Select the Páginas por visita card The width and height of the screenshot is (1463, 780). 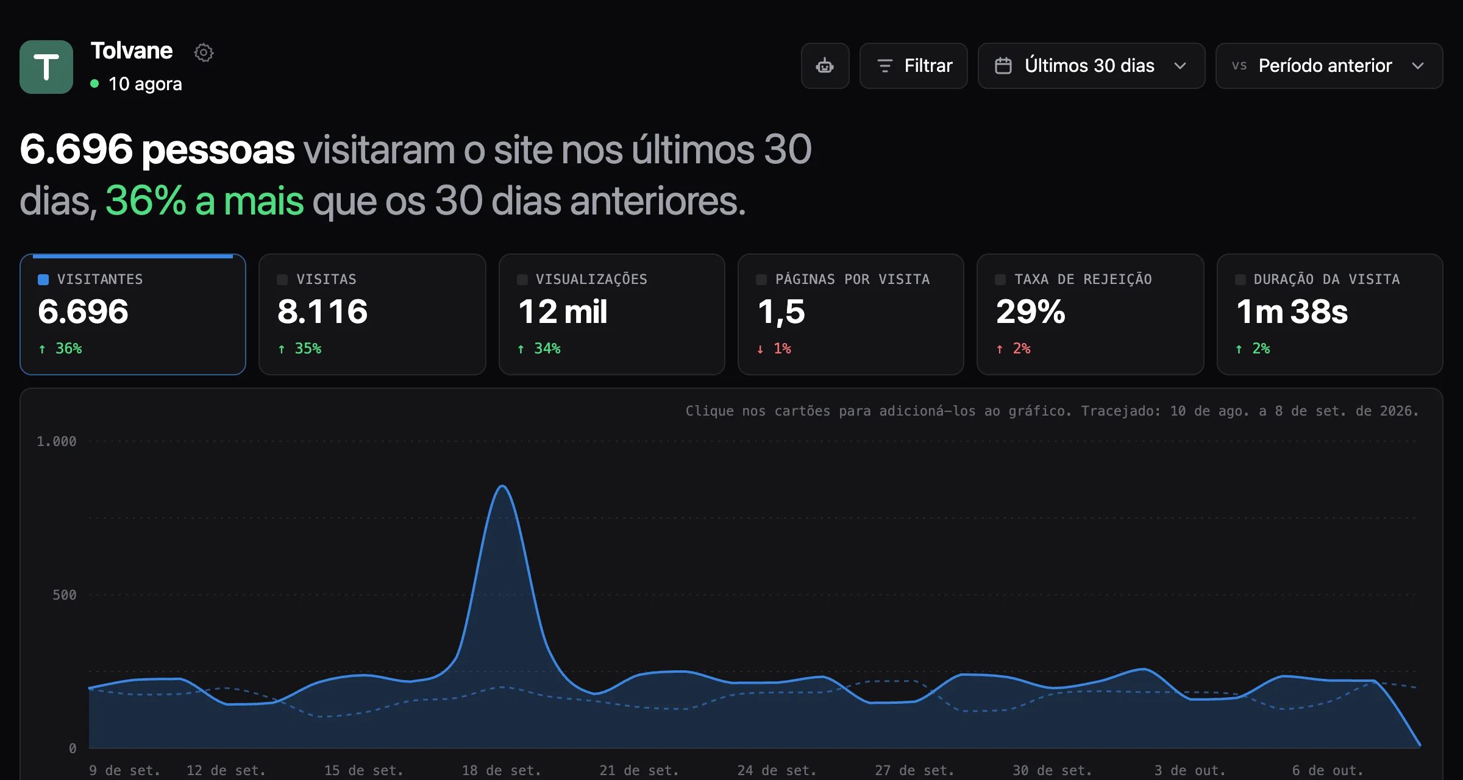[850, 314]
